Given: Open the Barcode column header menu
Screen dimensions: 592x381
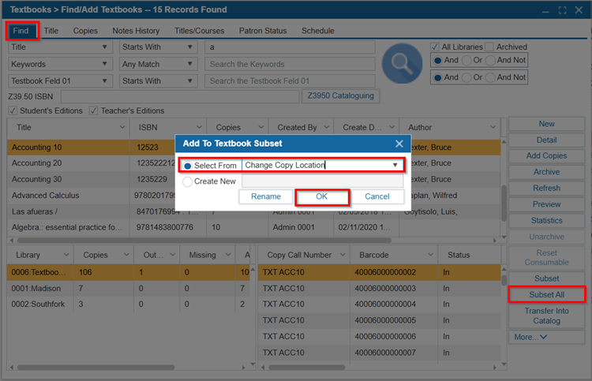Looking at the screenshot, I should click(430, 255).
